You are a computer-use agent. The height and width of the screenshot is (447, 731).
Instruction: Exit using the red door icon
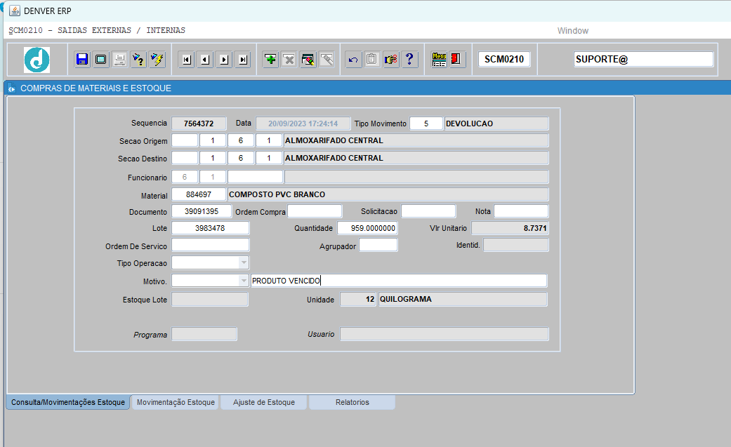(457, 59)
